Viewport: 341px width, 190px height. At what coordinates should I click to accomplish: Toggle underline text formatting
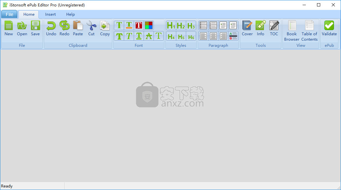point(139,36)
